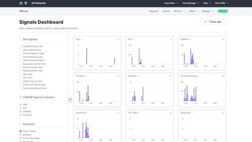
Task: Open the SQLI chart title link
Action: point(79,39)
